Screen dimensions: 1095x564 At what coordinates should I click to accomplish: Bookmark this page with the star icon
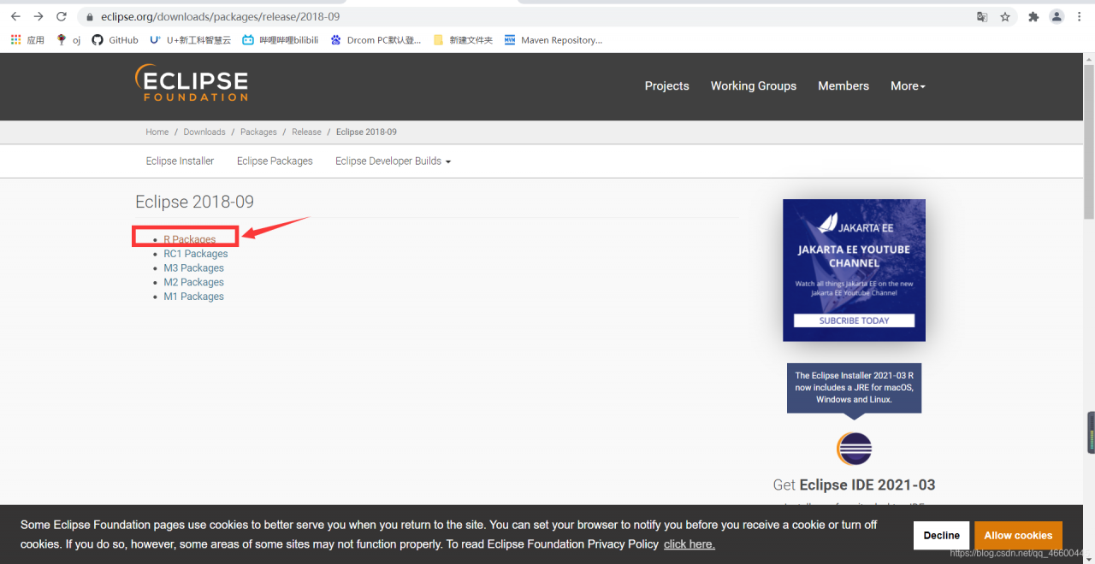click(1005, 16)
